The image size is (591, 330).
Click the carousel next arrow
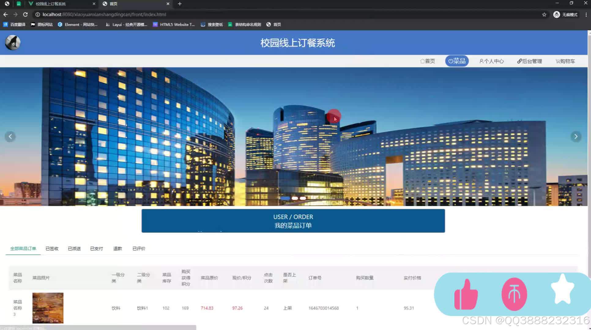576,137
